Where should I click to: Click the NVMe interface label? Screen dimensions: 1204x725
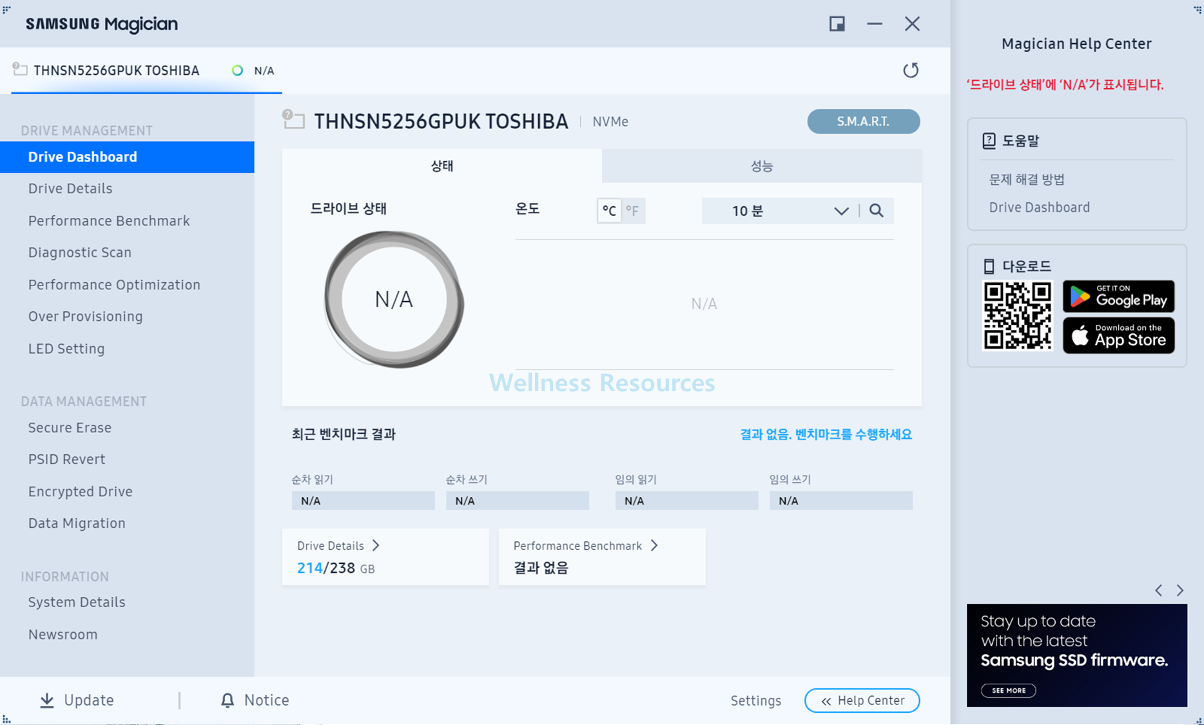coord(610,122)
